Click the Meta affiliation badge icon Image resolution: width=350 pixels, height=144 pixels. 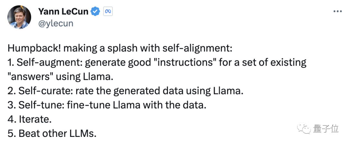[108, 11]
